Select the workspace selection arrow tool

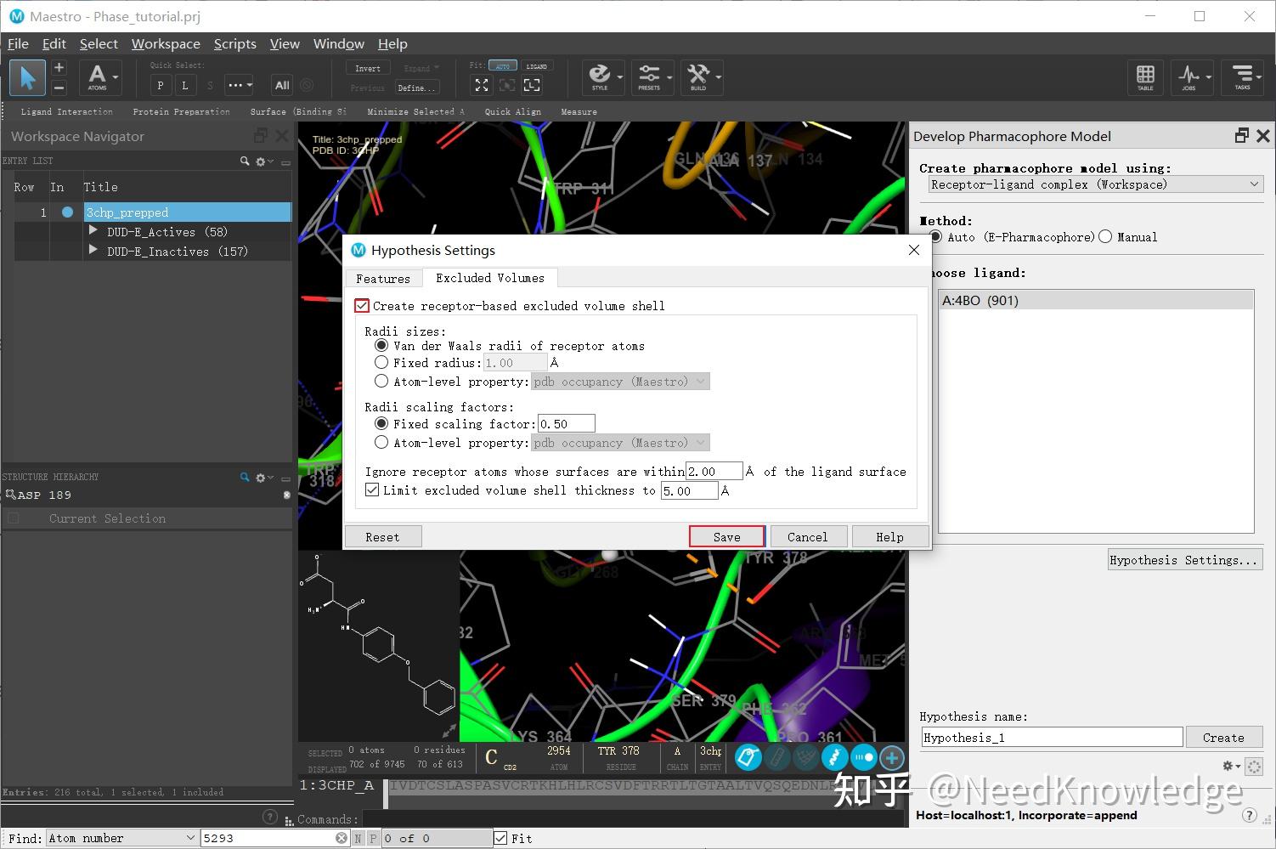[x=26, y=77]
